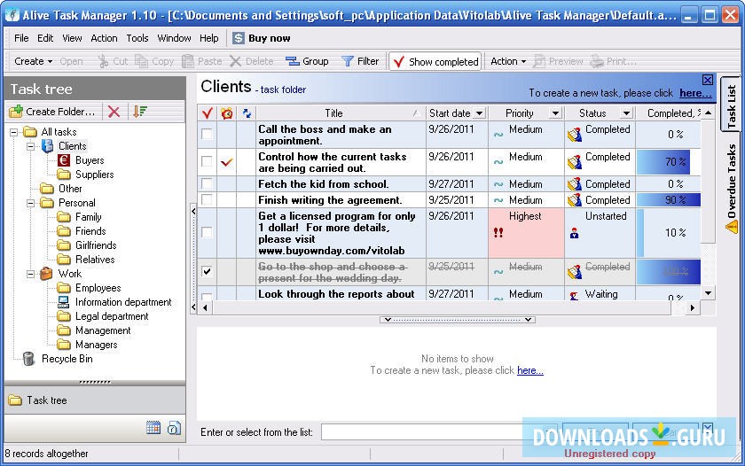
Task: Switch to the Task List side tab
Action: coord(731,105)
